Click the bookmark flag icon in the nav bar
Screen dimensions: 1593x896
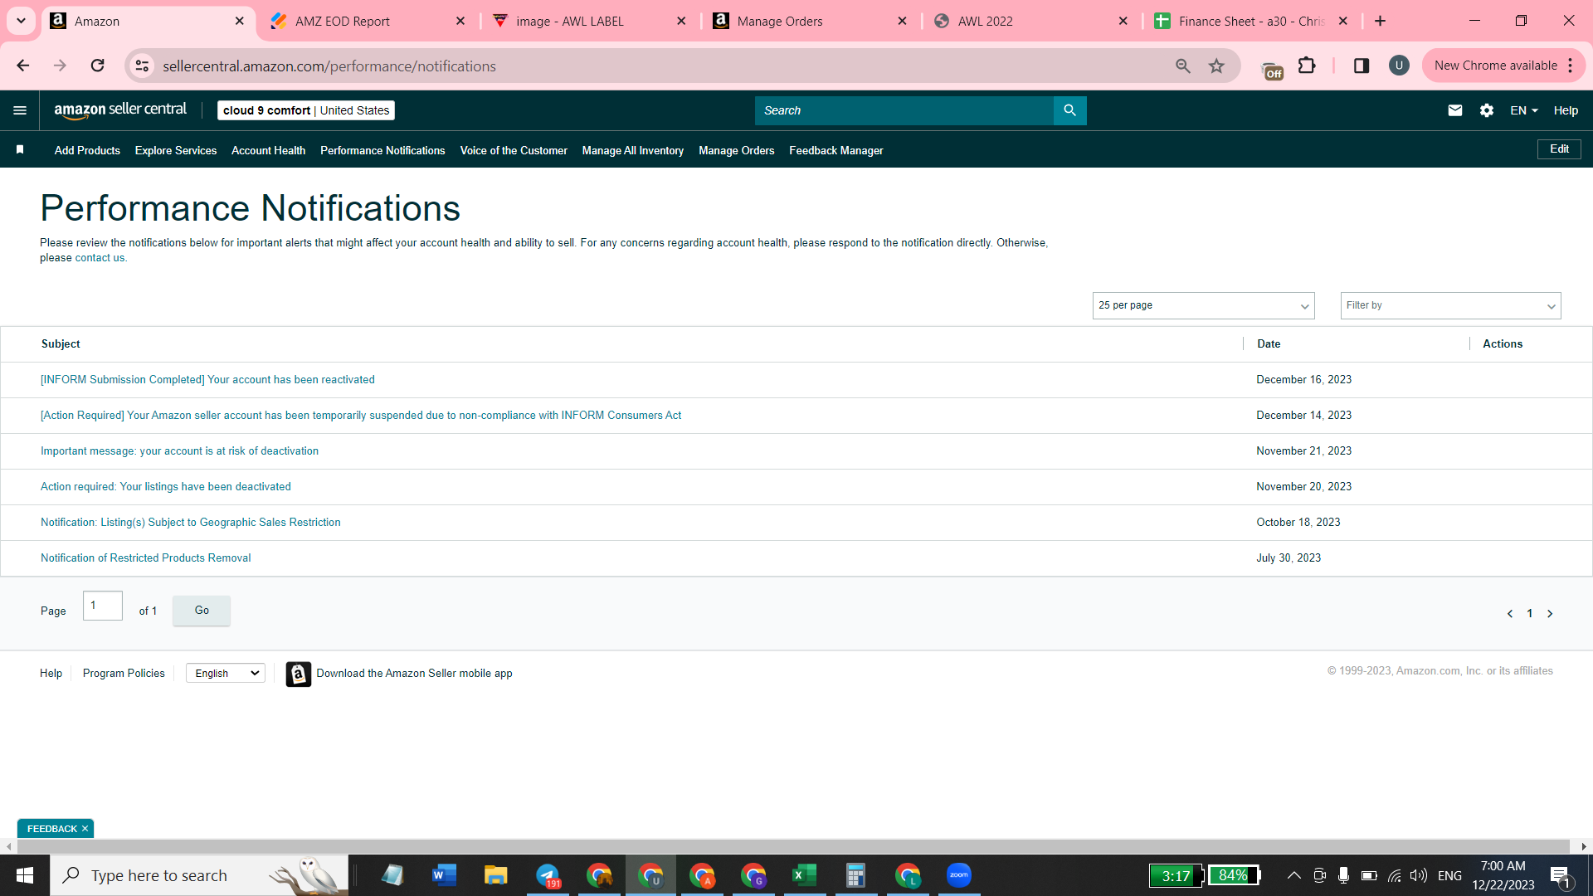tap(20, 149)
